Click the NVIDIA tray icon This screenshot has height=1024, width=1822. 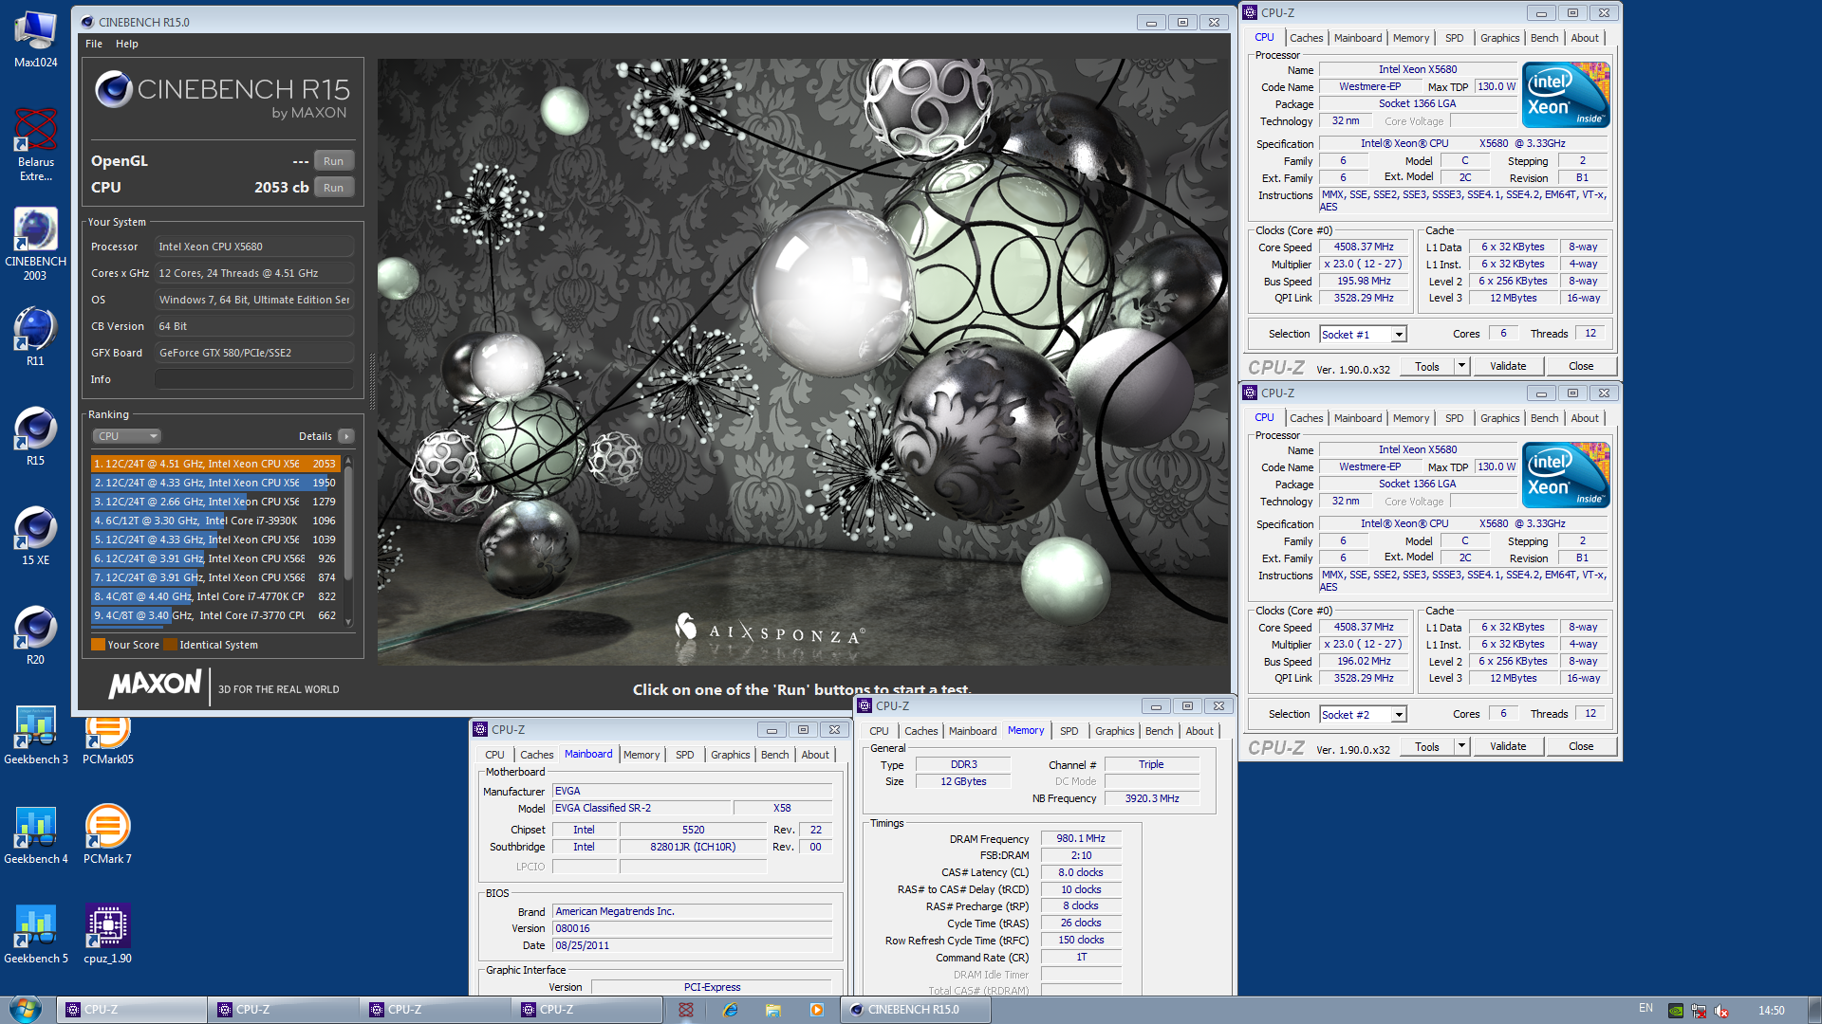click(1677, 1011)
